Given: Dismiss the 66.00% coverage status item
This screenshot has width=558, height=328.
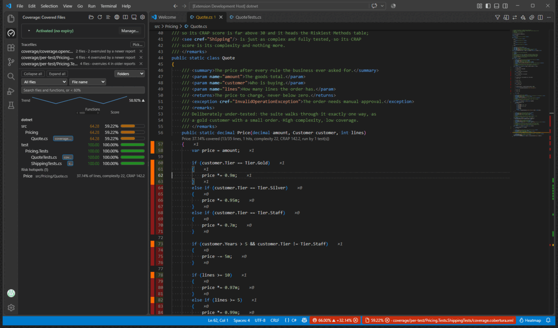Looking at the screenshot, I should (x=356, y=321).
